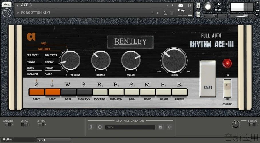Click the small swing amount knob

[235, 124]
